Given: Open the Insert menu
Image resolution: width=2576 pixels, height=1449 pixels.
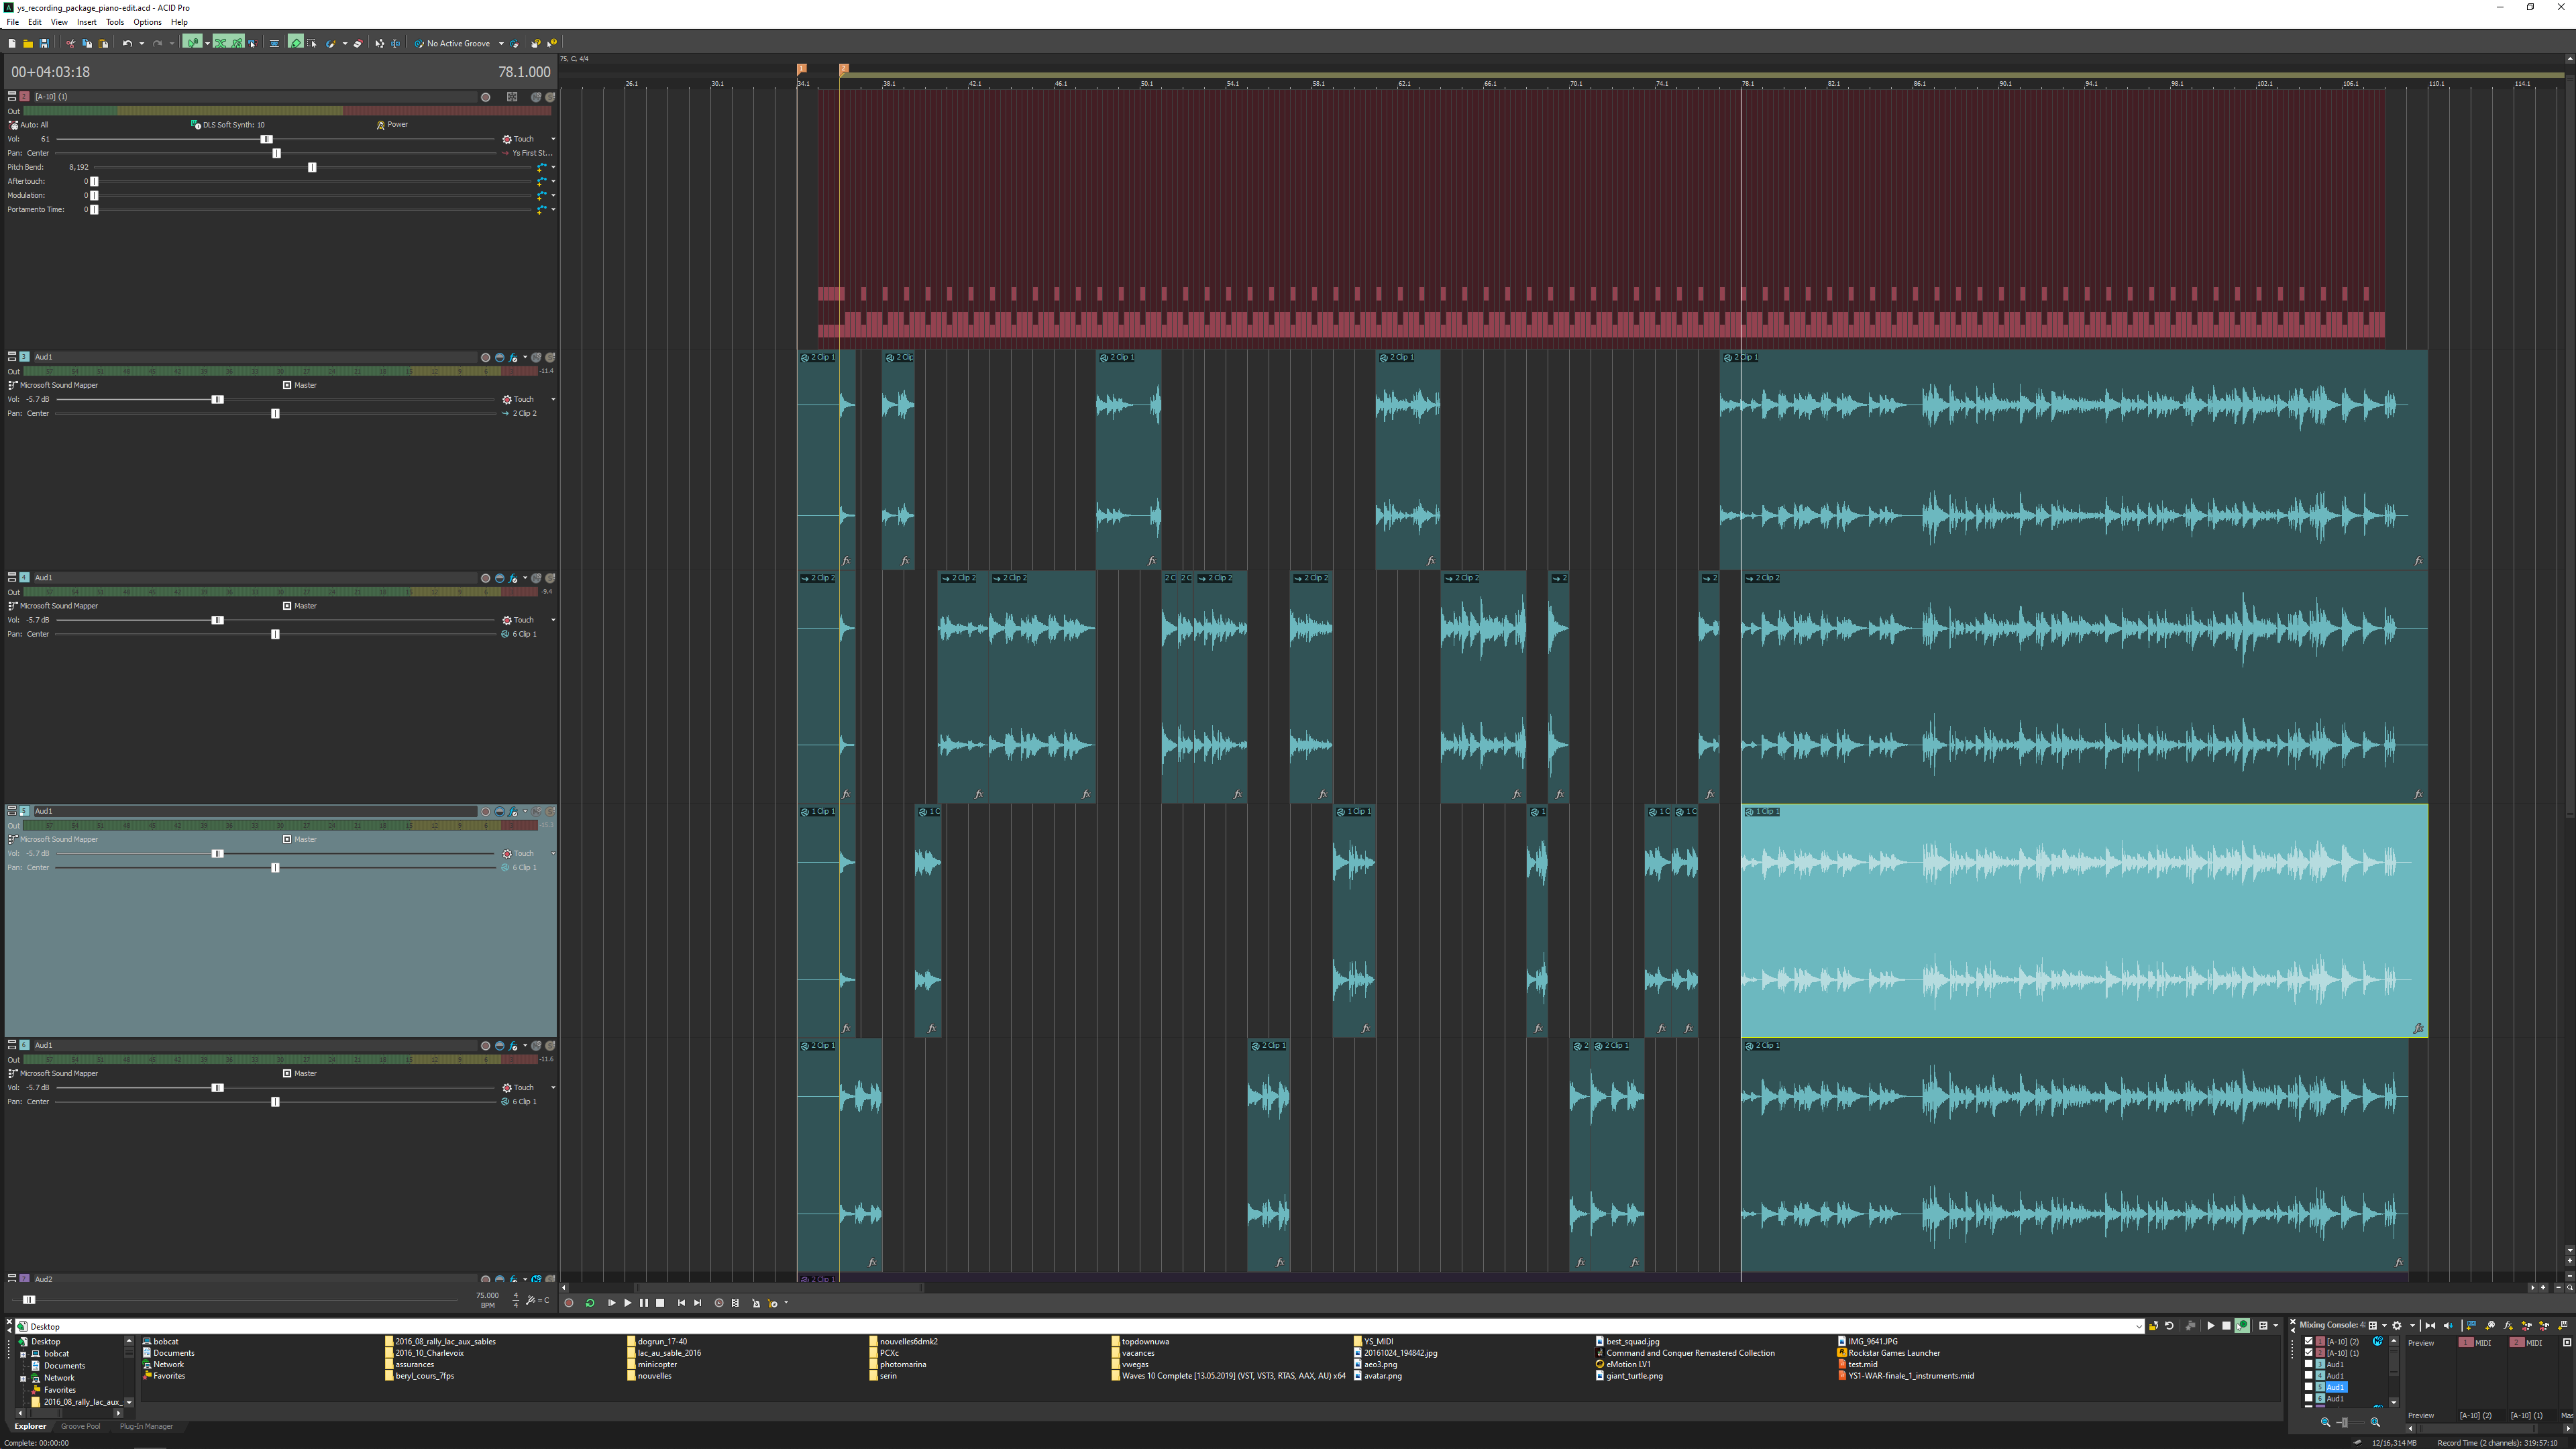Looking at the screenshot, I should [87, 22].
